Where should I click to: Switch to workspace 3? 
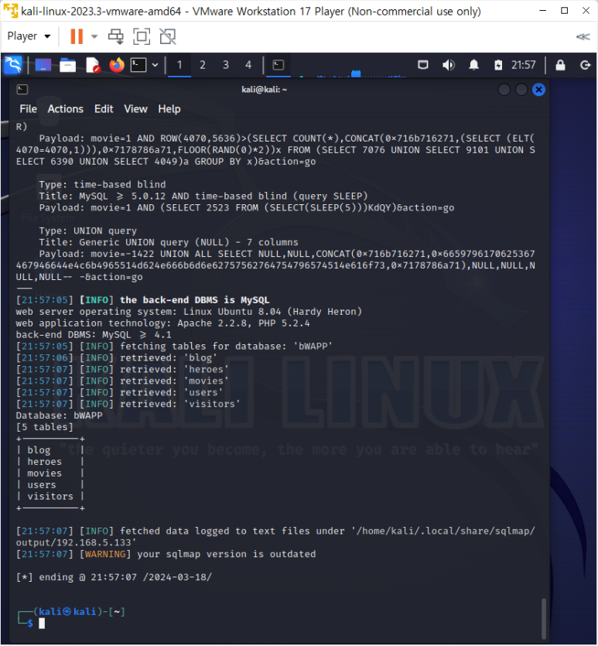pyautogui.click(x=226, y=65)
